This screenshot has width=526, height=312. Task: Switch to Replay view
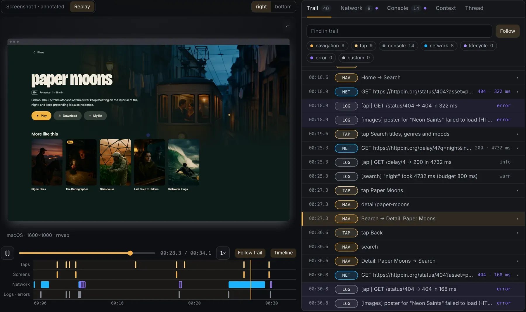coord(82,6)
